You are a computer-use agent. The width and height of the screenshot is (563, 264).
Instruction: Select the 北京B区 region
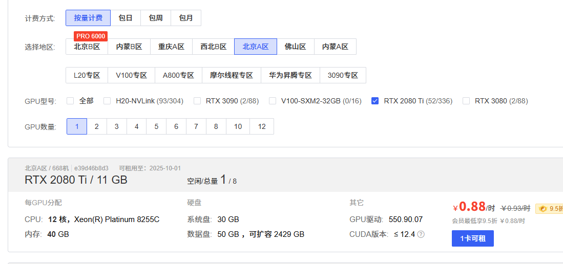tap(87, 47)
